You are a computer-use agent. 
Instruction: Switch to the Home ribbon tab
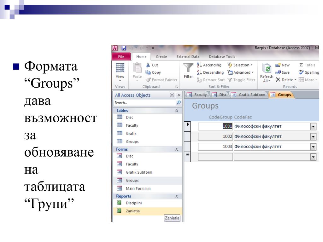pos(141,57)
